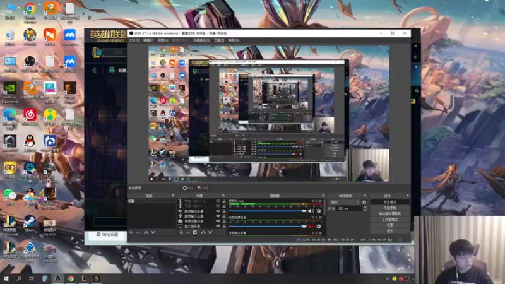The image size is (505, 284).
Task: Click the 退出 button in OBS
Action: [389, 231]
